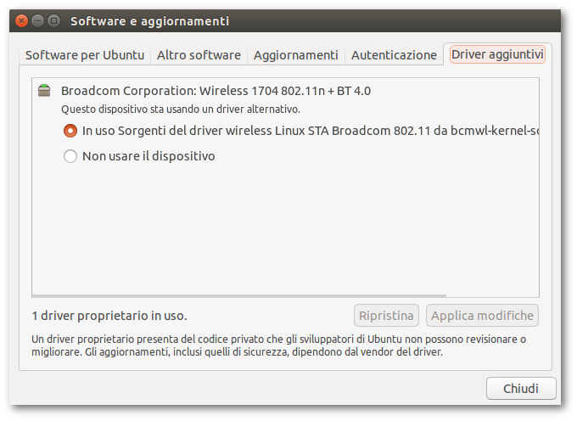Select the 'Driver aggiuntivi' tab
The width and height of the screenshot is (577, 421).
(x=497, y=55)
